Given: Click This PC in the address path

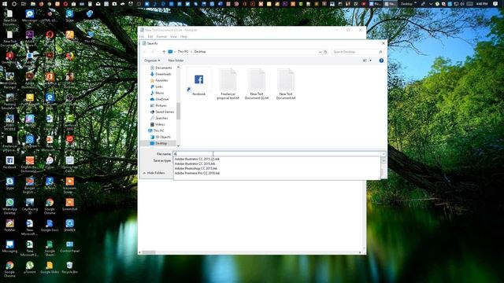Looking at the screenshot, I should pos(183,52).
